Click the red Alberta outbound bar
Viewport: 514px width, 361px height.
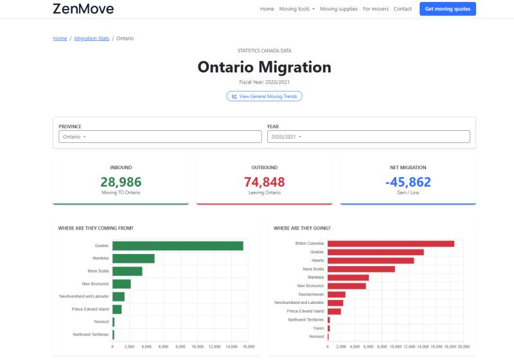pyautogui.click(x=371, y=260)
